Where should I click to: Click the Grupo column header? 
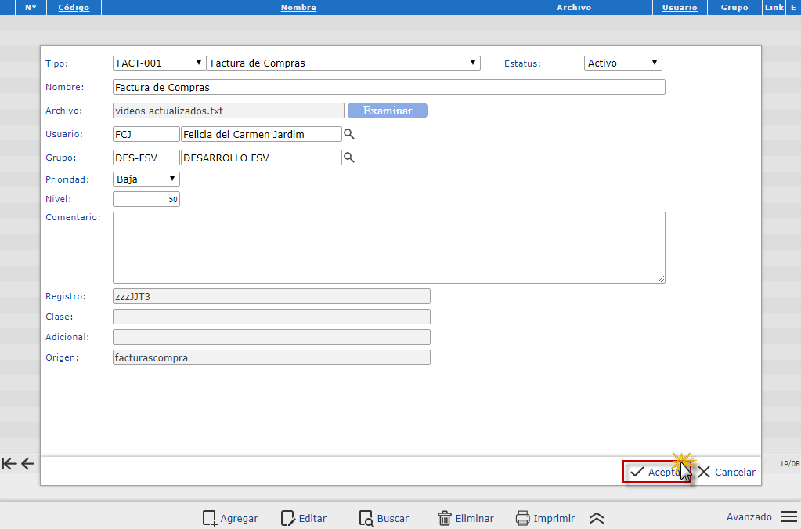click(734, 7)
